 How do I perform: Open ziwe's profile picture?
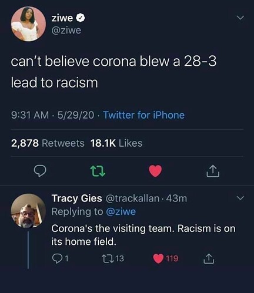tap(28, 24)
